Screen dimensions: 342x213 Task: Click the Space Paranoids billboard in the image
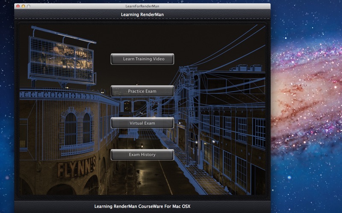[x=62, y=59]
